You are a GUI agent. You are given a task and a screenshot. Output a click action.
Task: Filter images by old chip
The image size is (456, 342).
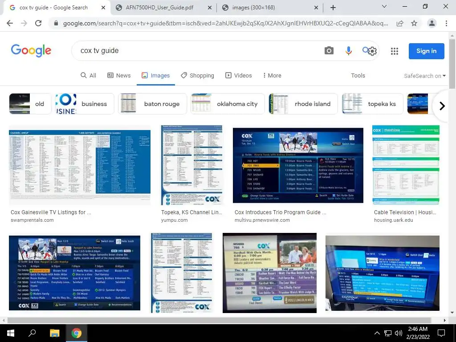coord(30,104)
